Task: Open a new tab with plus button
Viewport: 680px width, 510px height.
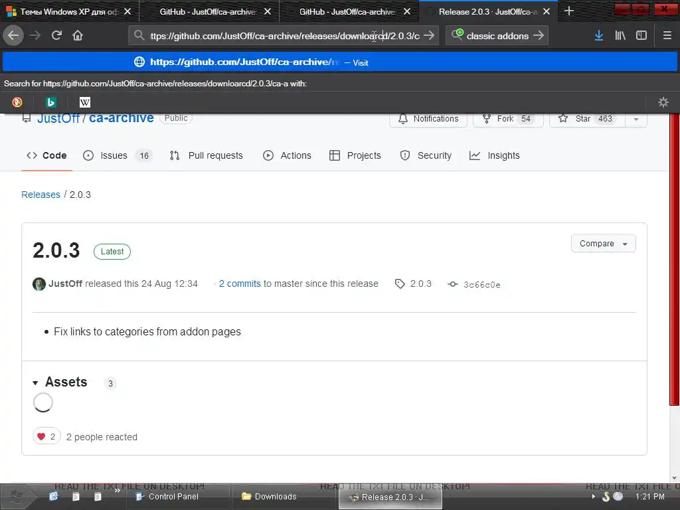Action: click(x=569, y=11)
